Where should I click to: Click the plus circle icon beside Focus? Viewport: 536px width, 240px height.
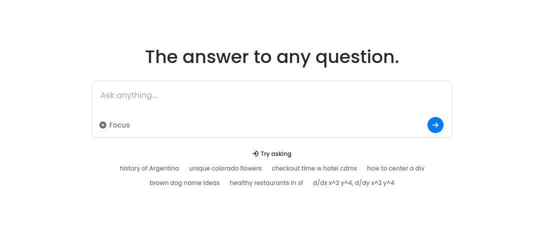(103, 125)
